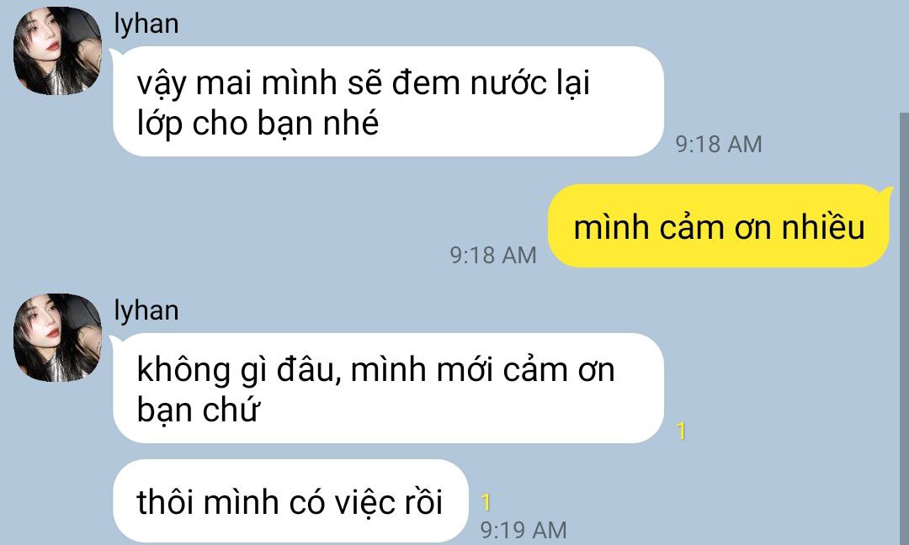Image resolution: width=909 pixels, height=545 pixels.
Task: Open lyhan's second profile picture
Action: [57, 337]
